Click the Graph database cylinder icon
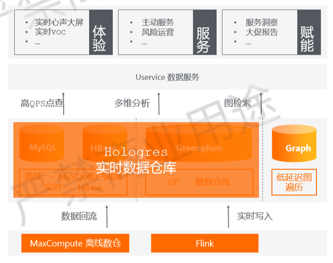 coord(294,143)
